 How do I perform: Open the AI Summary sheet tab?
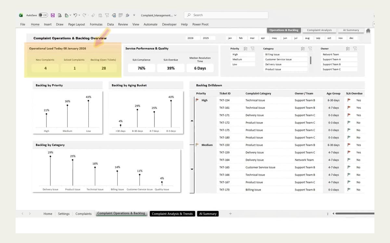(208, 214)
